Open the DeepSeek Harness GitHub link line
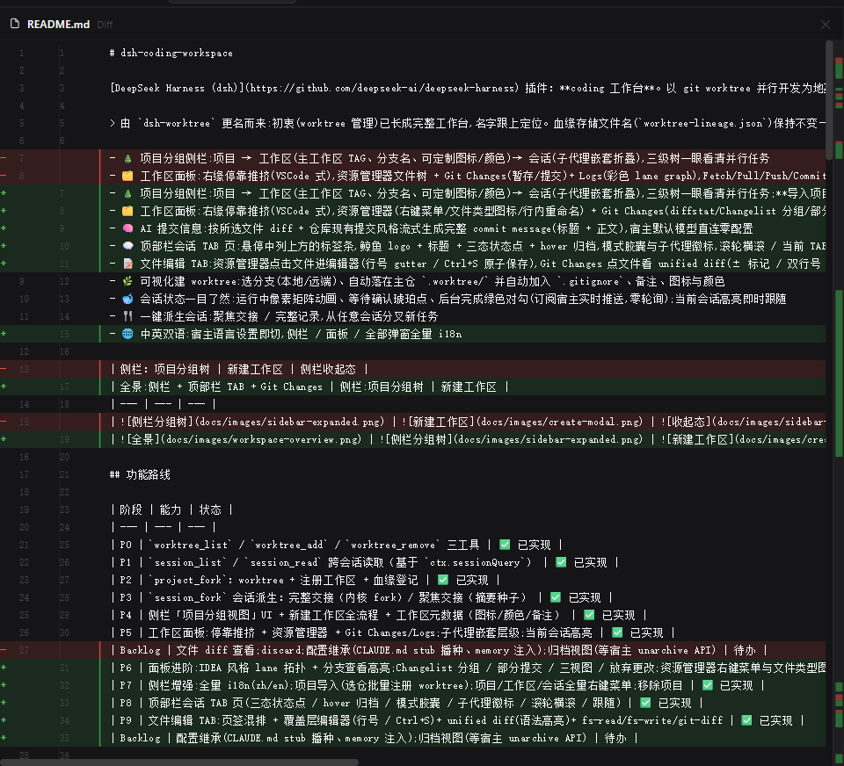The height and width of the screenshot is (766, 844). tap(467, 88)
